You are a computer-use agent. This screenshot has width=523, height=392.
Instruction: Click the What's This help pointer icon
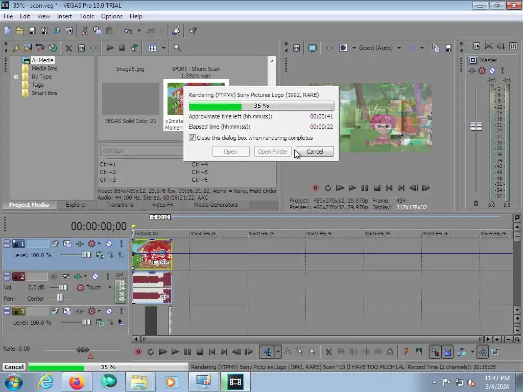193,31
